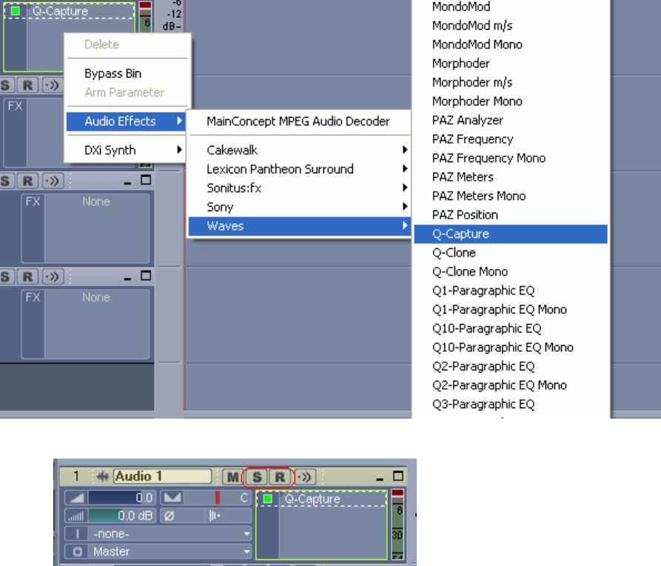
Task: Choose Q3-Paragraphic EQ plug-in
Action: [x=511, y=404]
